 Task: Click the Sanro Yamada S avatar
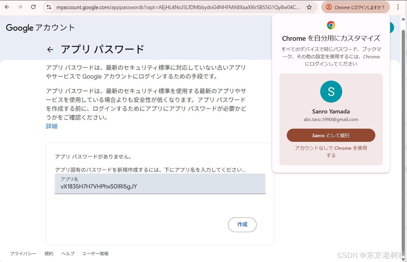point(331,91)
